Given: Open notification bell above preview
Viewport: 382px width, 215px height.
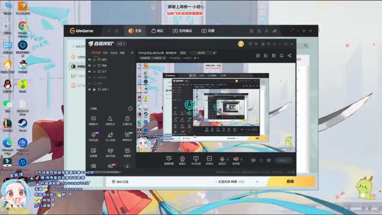Looking at the screenshot, I should [281, 55].
